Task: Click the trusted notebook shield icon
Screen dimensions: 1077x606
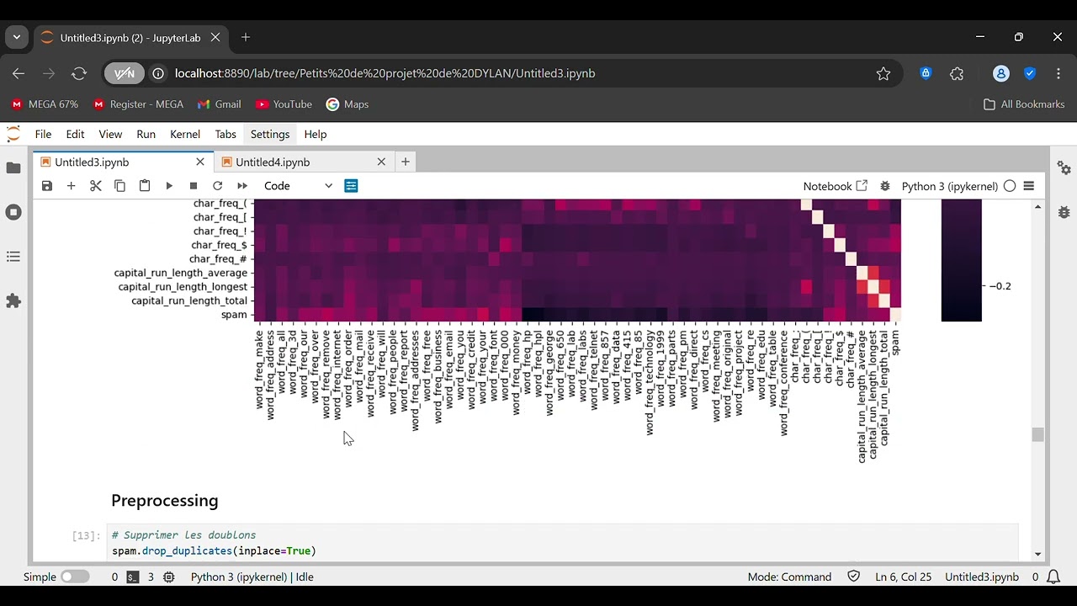Action: pos(854,577)
